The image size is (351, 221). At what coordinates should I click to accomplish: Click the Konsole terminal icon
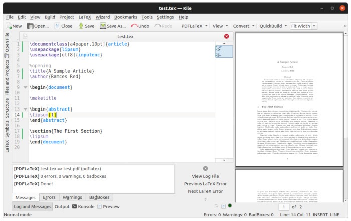pyautogui.click(x=75, y=206)
